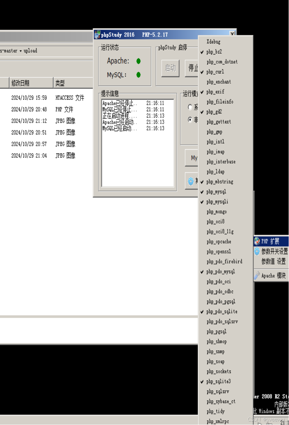Enable the php_pdo_oci extension

[226, 282]
